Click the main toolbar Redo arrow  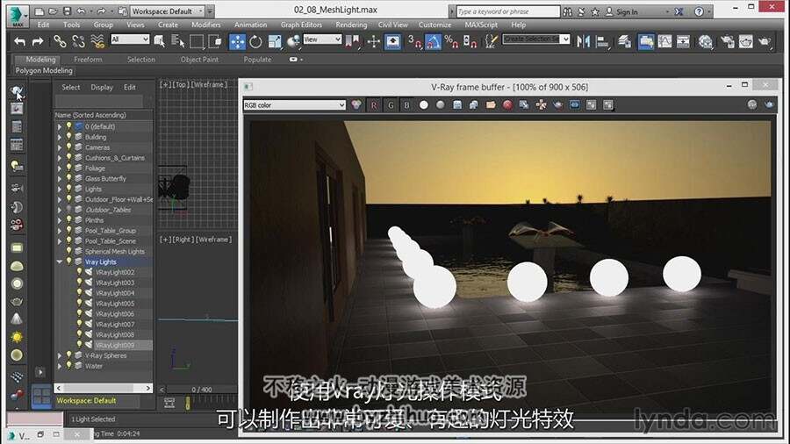click(x=38, y=42)
